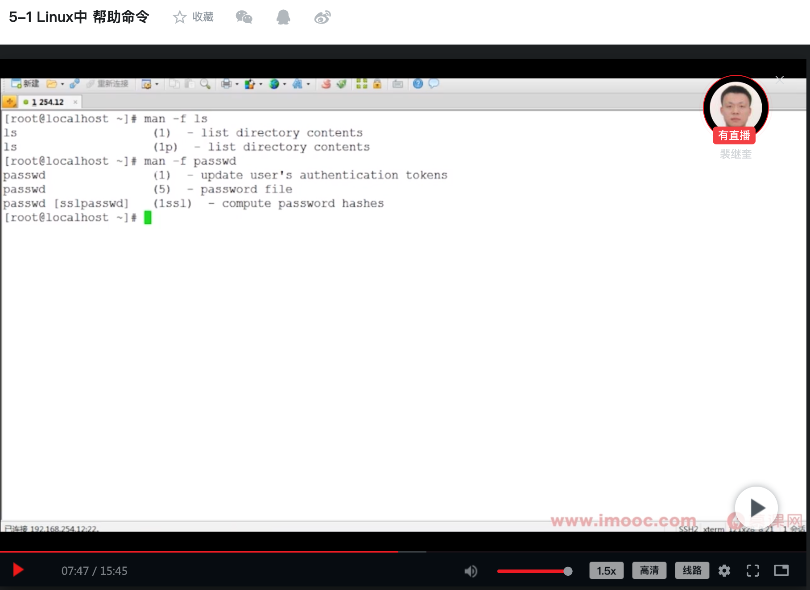
Task: Click the printer toolbar icon
Action: pos(227,84)
